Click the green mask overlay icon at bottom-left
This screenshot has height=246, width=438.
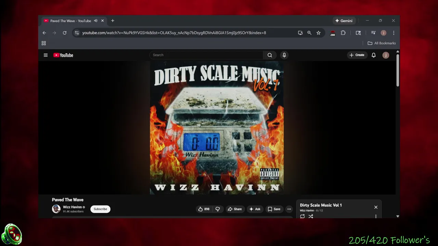pos(12,234)
